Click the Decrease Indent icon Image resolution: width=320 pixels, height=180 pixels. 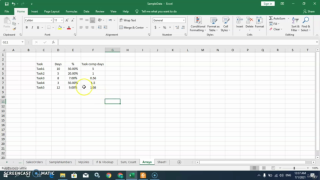99,27
